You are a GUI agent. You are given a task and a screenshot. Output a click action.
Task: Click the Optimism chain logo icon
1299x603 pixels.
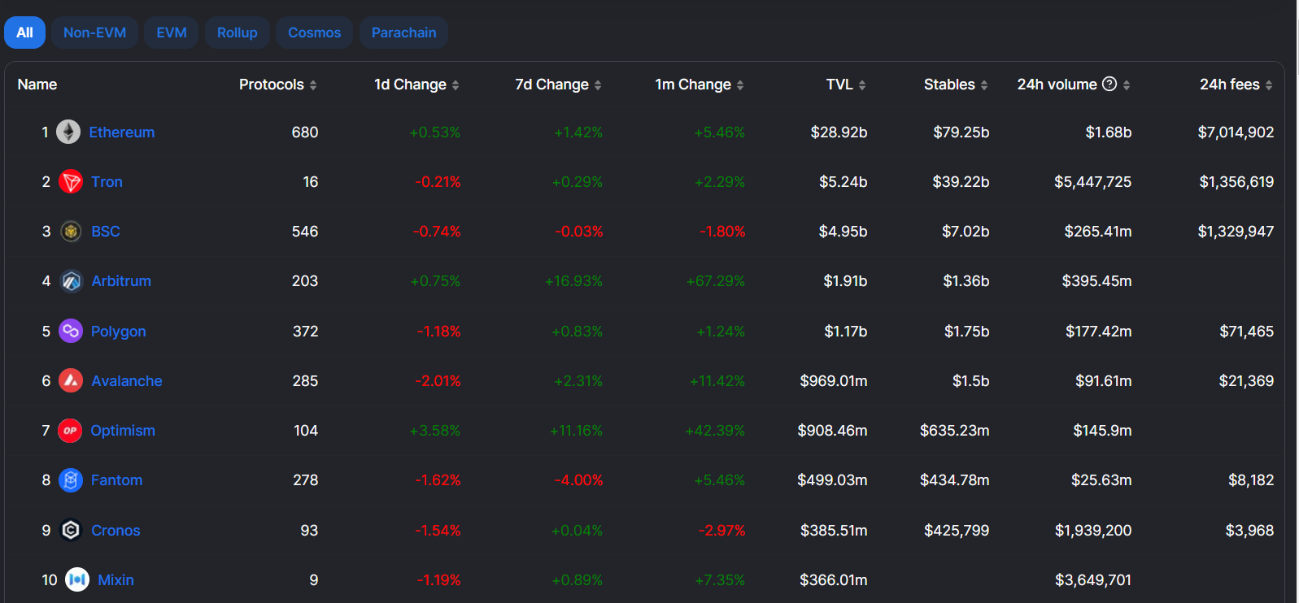[x=70, y=431]
